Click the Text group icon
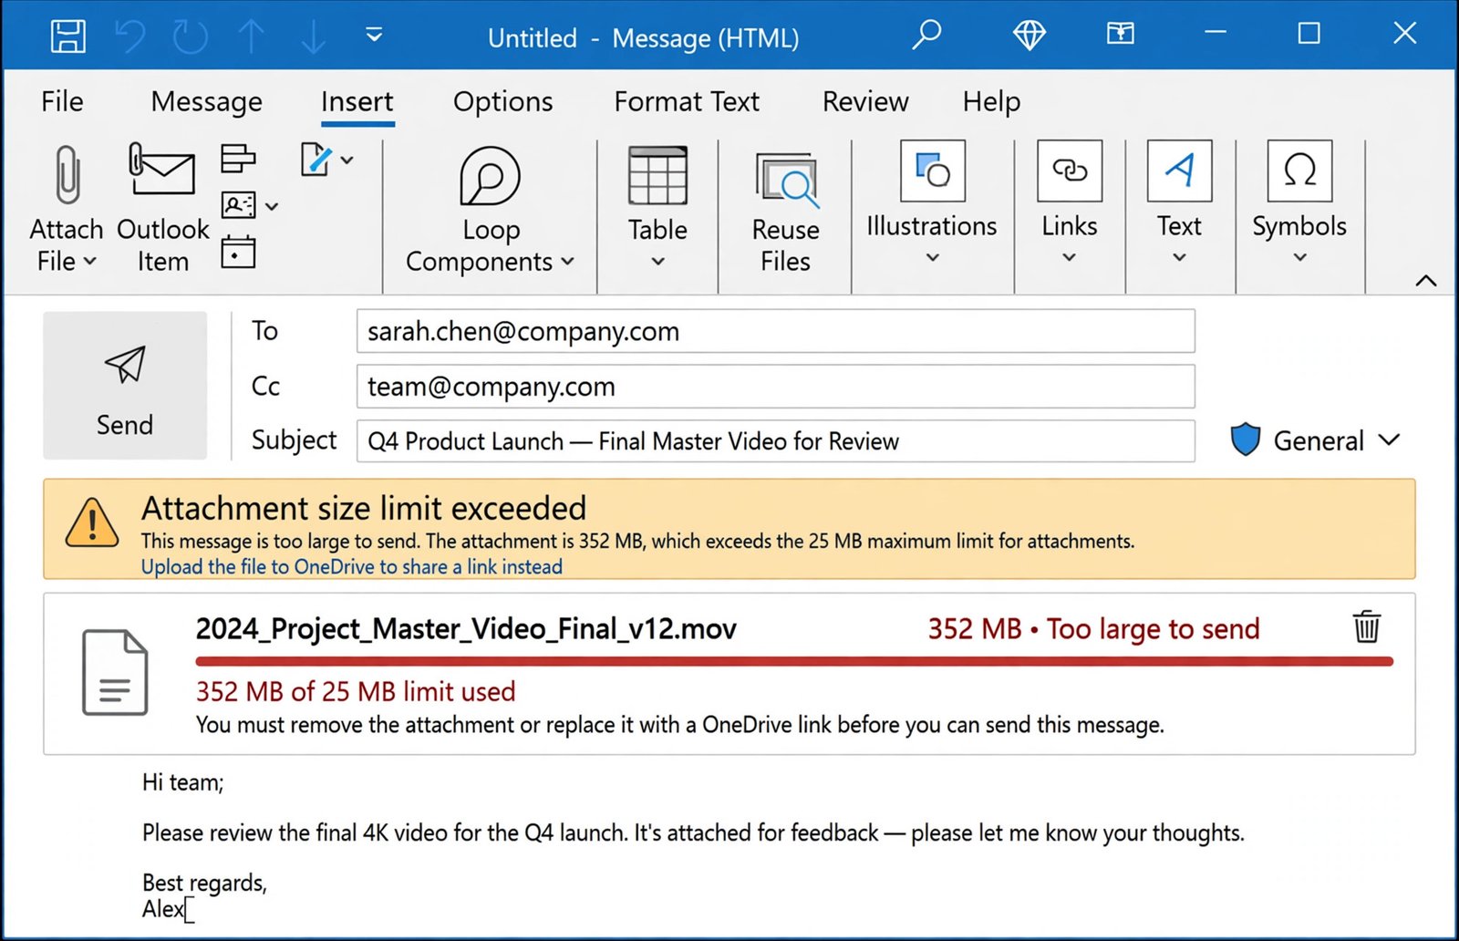 tap(1179, 171)
